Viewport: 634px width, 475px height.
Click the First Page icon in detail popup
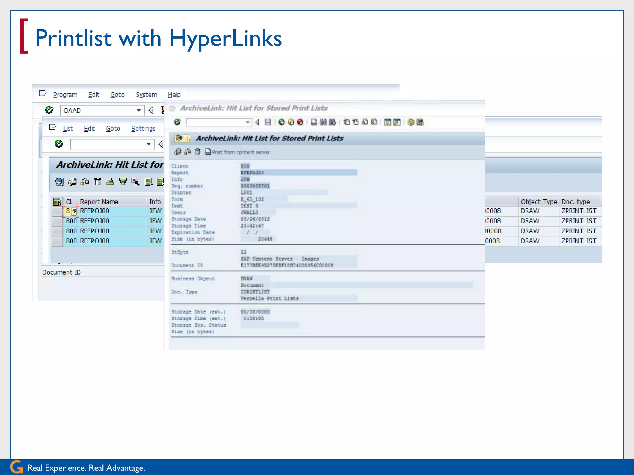point(347,122)
